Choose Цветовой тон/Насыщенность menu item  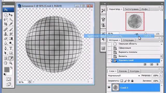pos(119,36)
